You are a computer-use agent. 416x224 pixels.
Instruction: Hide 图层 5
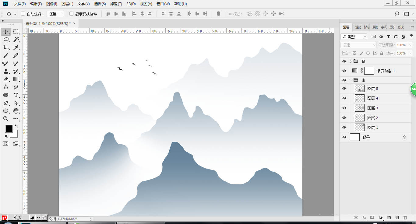(x=344, y=89)
